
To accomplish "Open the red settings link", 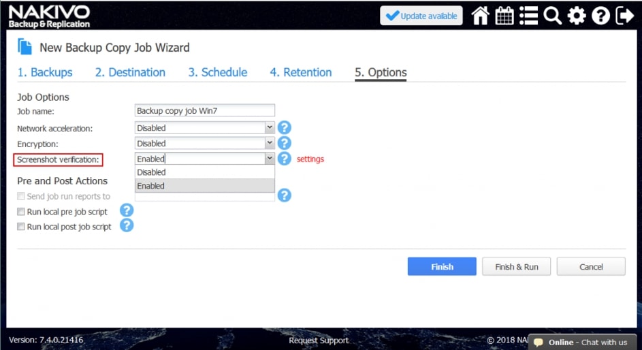I will point(310,159).
